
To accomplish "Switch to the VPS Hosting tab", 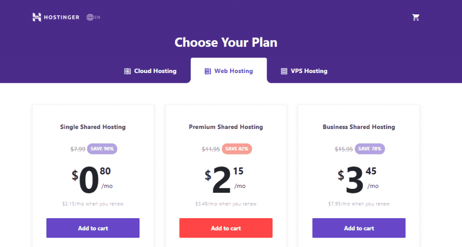I will (304, 71).
